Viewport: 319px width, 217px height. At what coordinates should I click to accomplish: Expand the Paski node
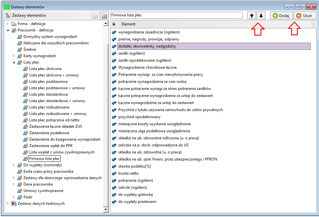click(x=14, y=197)
